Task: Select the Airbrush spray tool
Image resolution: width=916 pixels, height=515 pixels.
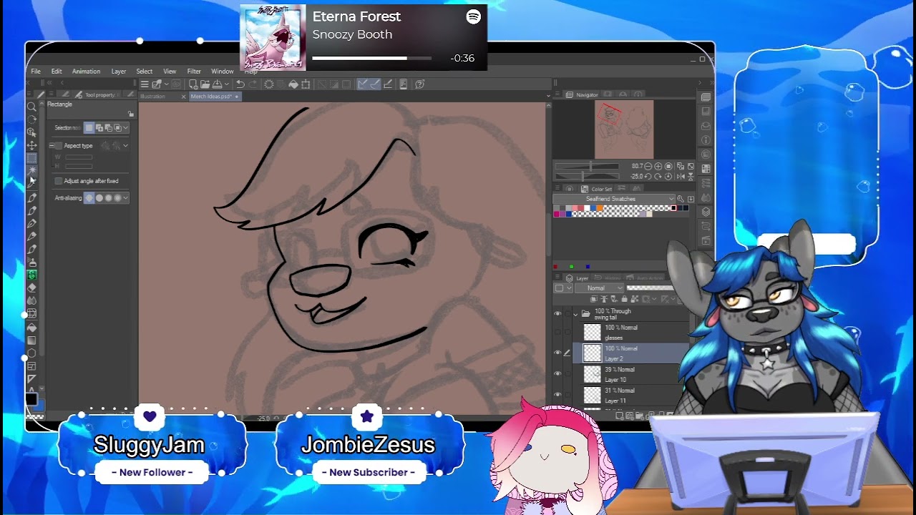Action: click(x=32, y=262)
